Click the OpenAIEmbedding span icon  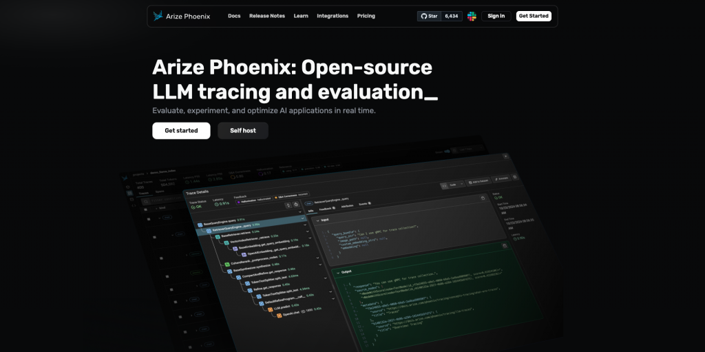(x=244, y=255)
